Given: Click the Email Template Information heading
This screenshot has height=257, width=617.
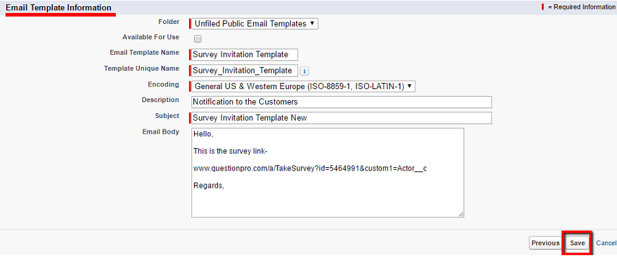Looking at the screenshot, I should coord(59,8).
